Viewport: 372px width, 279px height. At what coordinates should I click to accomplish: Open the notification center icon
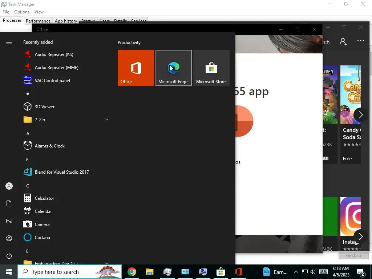(360, 272)
